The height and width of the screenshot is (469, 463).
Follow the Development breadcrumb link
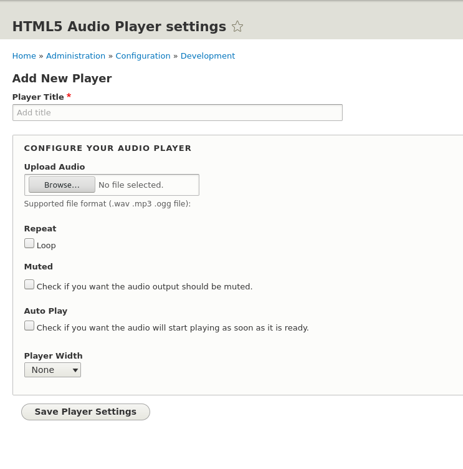tap(208, 56)
